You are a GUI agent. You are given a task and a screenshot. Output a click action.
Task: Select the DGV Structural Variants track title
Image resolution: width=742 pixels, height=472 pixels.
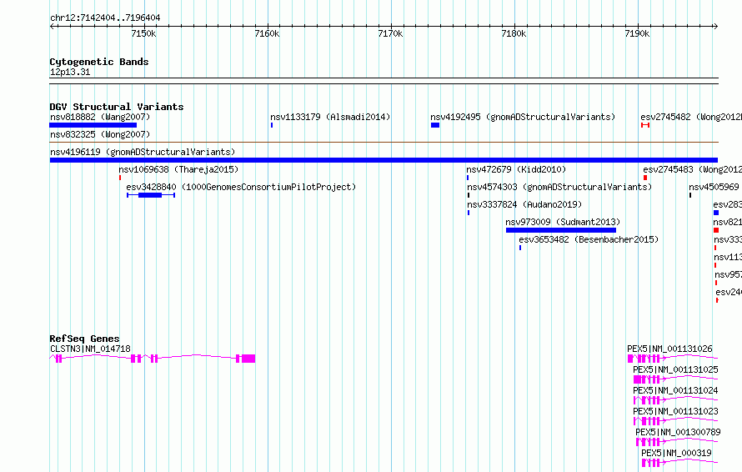point(117,107)
